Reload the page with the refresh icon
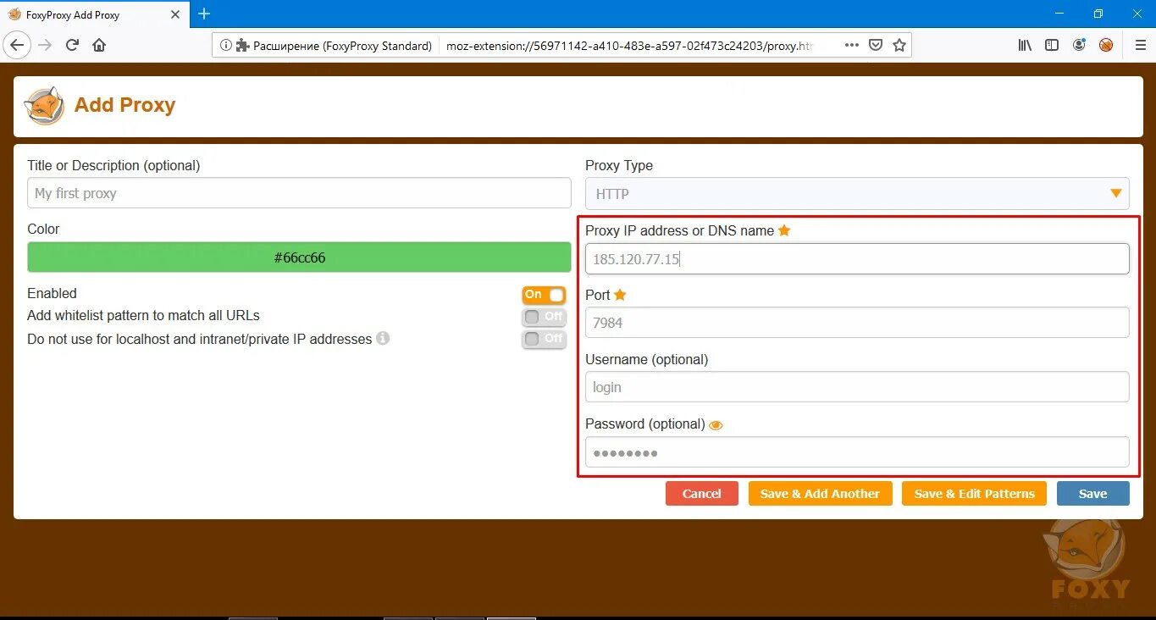Image resolution: width=1156 pixels, height=620 pixels. click(x=73, y=45)
